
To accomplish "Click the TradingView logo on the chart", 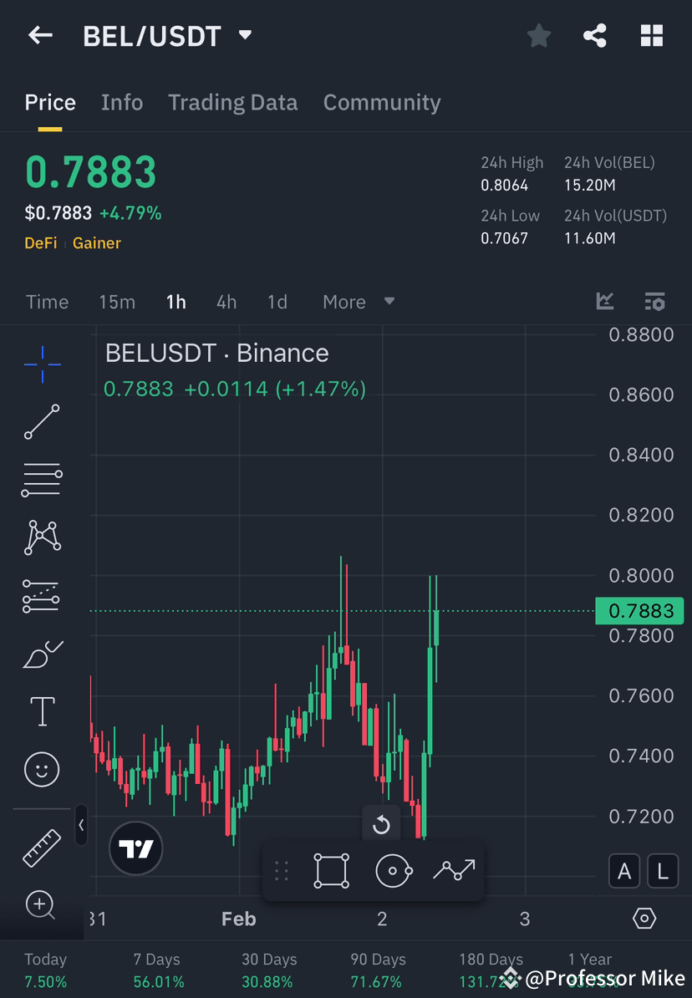I will click(135, 848).
